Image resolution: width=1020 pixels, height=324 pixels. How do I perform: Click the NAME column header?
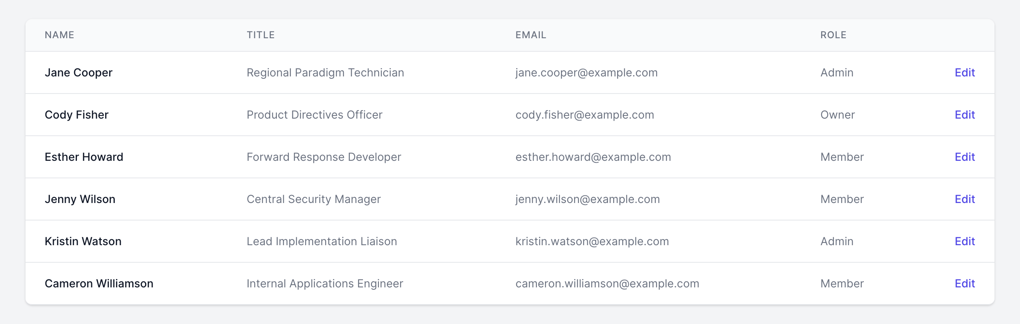click(x=59, y=35)
